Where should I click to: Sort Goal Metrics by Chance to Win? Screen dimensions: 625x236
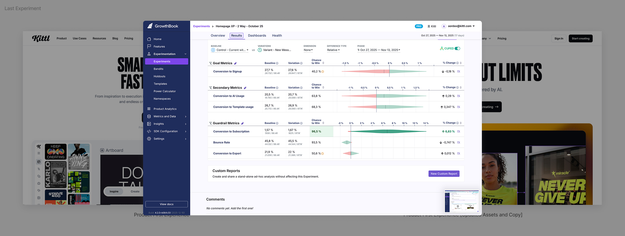(323, 63)
